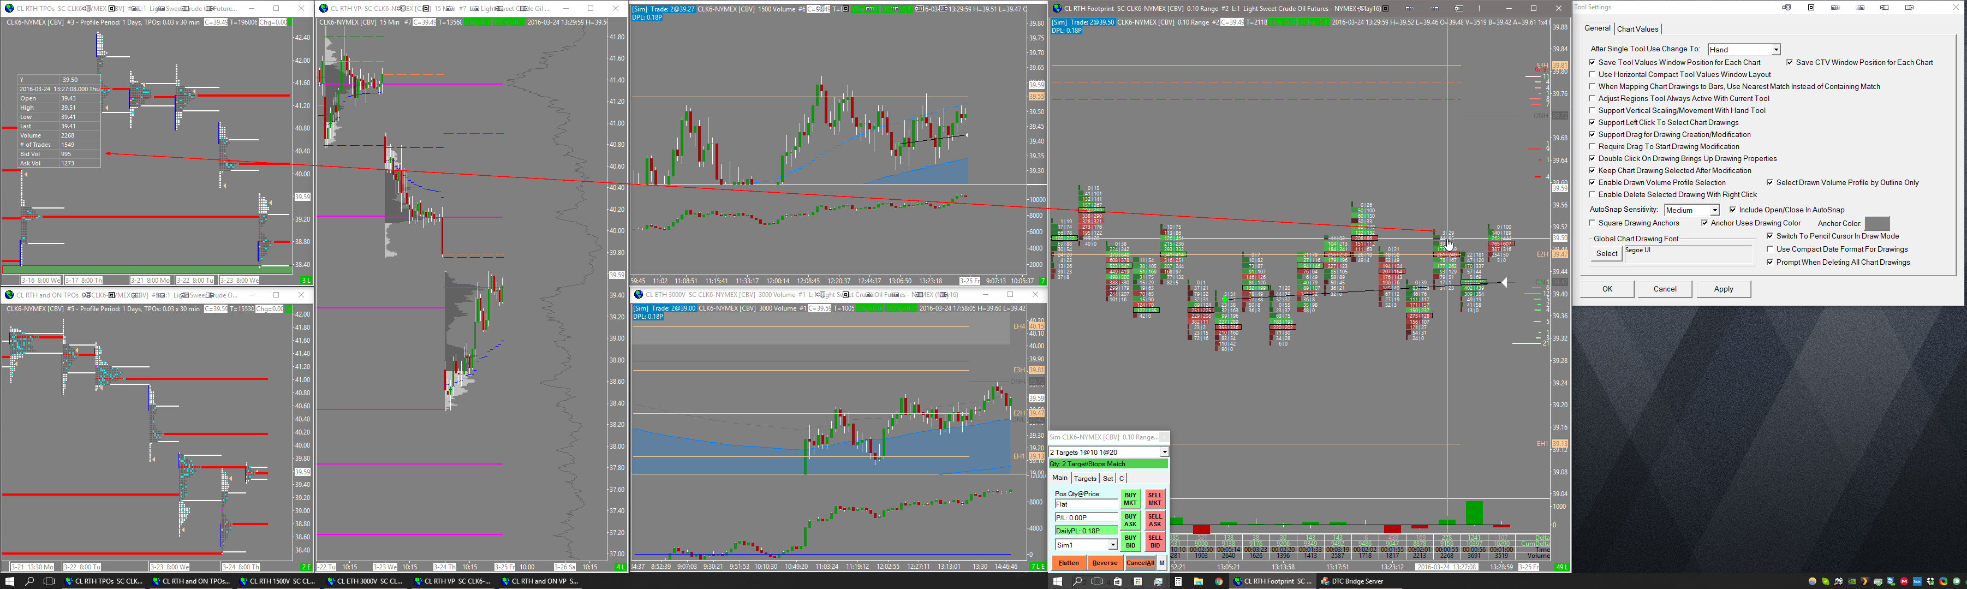Click Select for Global Chart Drawing Font
This screenshot has height=589, width=1967.
click(x=1607, y=254)
